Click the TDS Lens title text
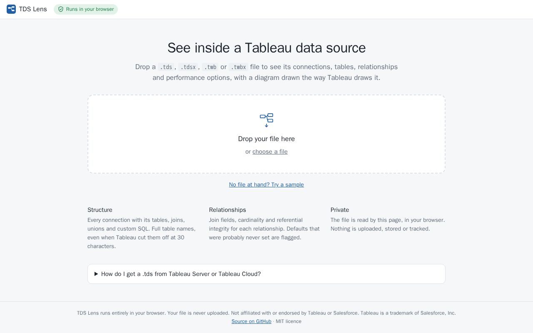533x333 pixels. [x=33, y=9]
